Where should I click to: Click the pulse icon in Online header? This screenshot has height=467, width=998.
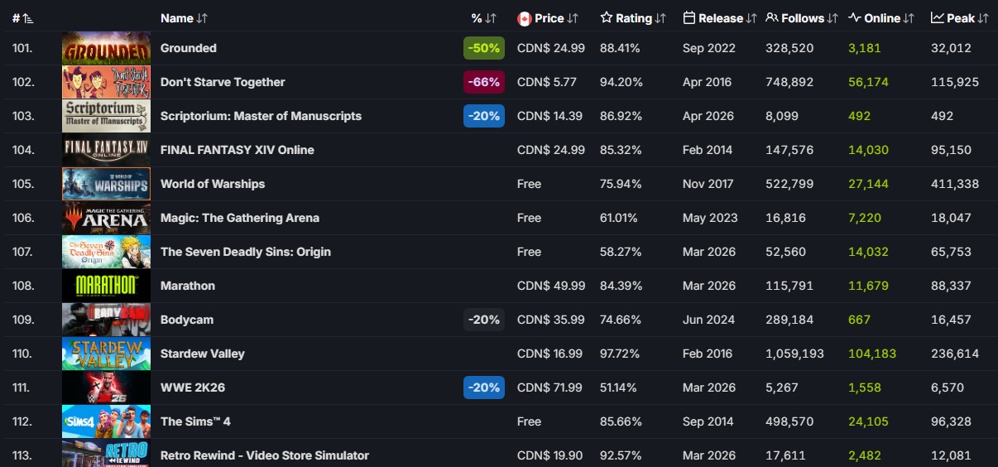(855, 17)
